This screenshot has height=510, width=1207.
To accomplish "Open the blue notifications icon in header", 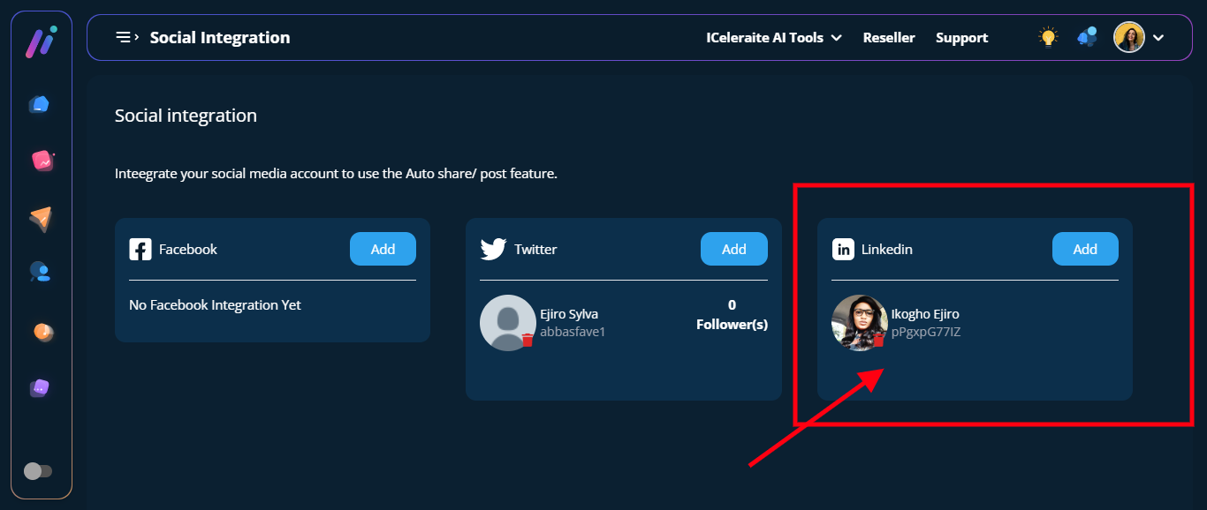I will 1087,37.
